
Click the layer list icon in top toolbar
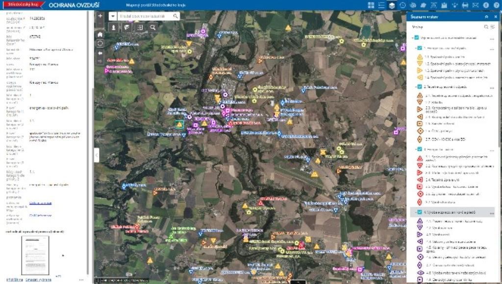click(x=392, y=5)
